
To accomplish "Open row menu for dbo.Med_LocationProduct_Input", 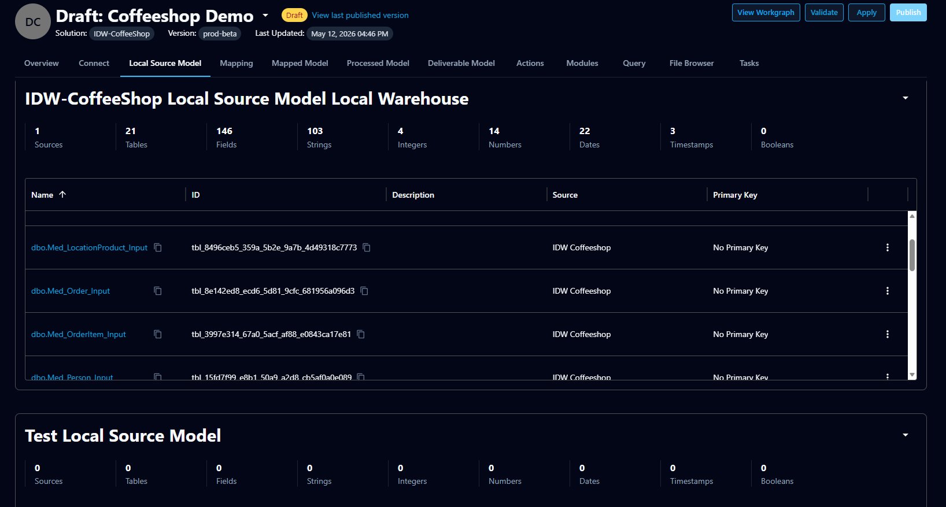I will (x=888, y=247).
